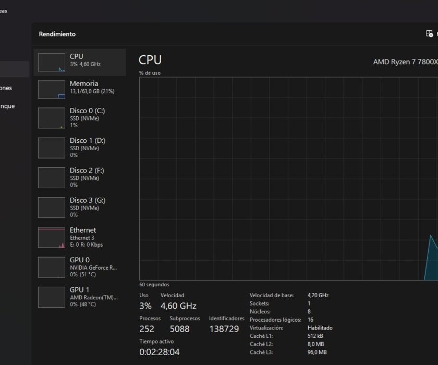The width and height of the screenshot is (438, 365).
Task: Click the Procesos value 252
Action: tap(147, 329)
